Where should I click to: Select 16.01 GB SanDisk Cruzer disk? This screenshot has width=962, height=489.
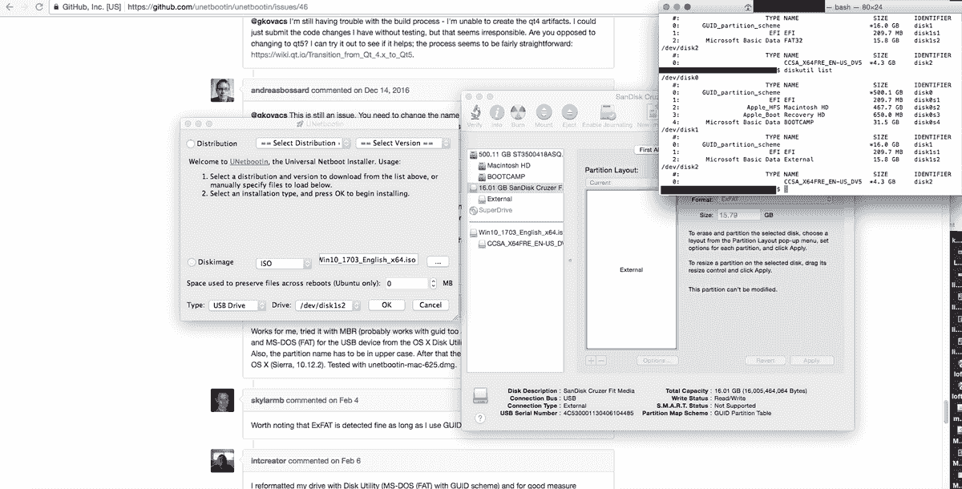pyautogui.click(x=516, y=188)
